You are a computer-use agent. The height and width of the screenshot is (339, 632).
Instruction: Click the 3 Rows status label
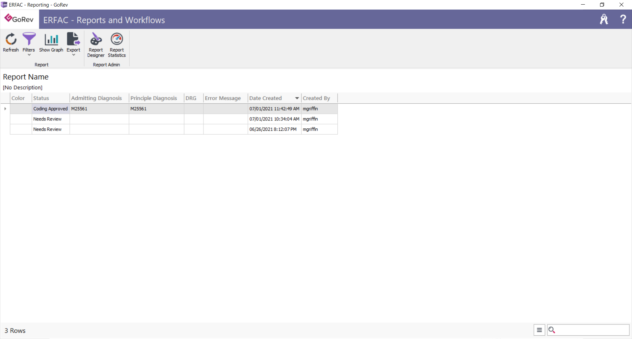click(15, 330)
